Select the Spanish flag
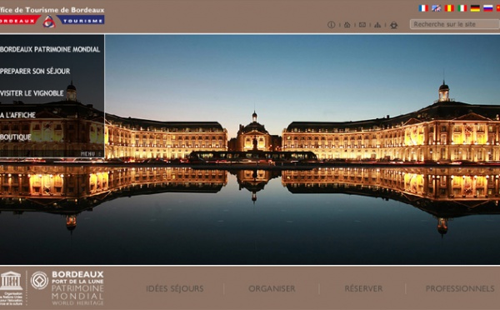The width and height of the screenshot is (500, 310). click(x=449, y=8)
